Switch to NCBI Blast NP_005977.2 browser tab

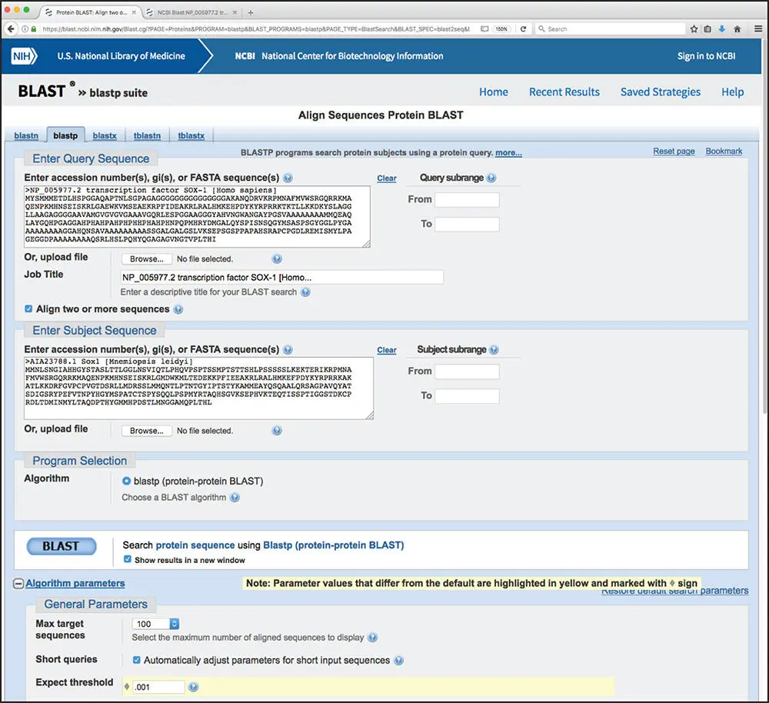tap(191, 12)
